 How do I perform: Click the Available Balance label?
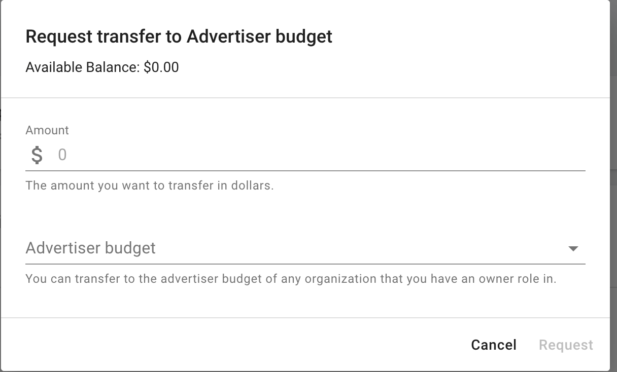pos(83,67)
